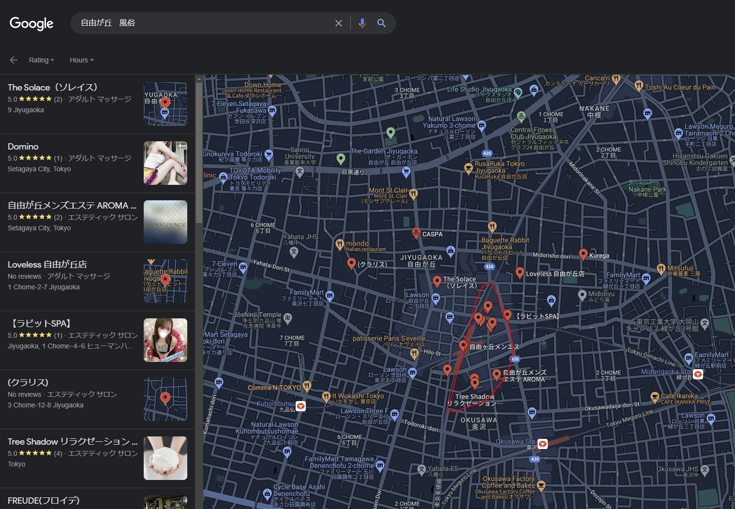Clear the search box text
735x509 pixels.
[x=339, y=23]
